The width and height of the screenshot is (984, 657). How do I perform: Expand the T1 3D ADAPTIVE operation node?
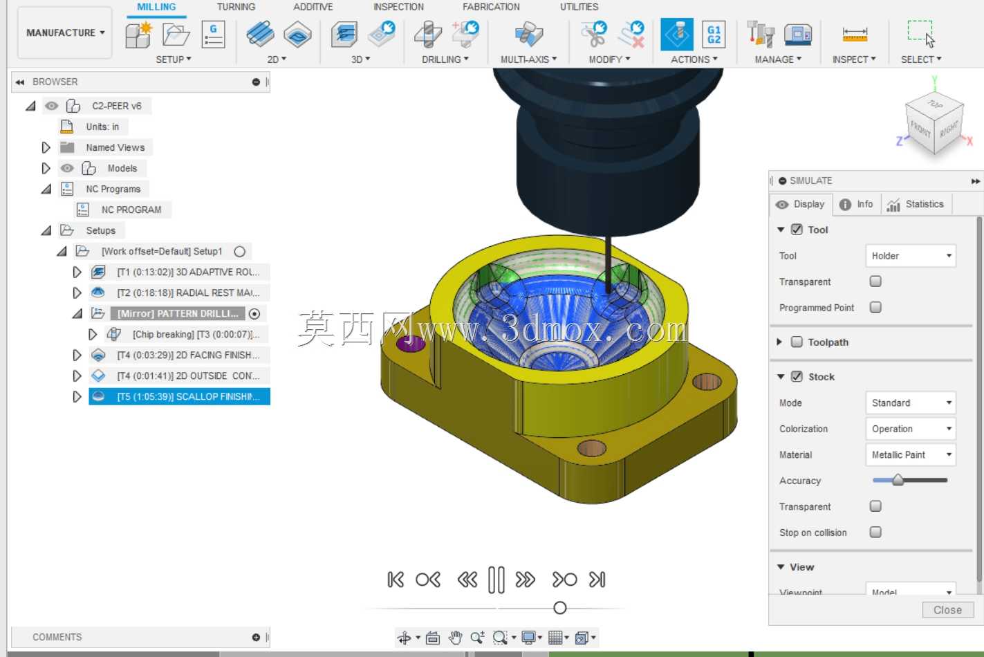click(x=77, y=272)
